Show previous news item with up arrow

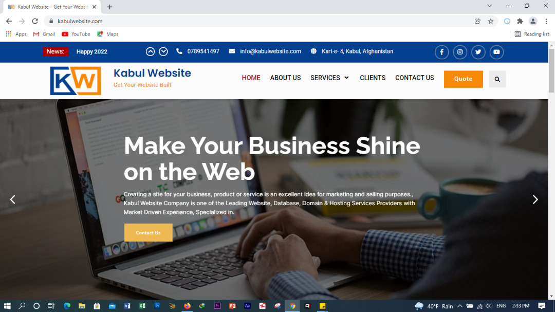[x=150, y=51]
